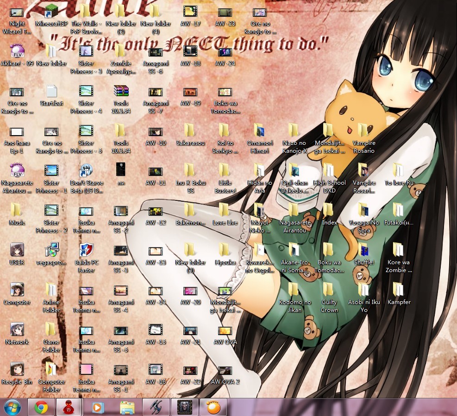Launch Google Chrome from the taskbar

point(41,408)
